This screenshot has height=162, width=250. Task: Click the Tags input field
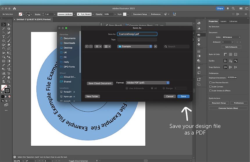click(137, 39)
